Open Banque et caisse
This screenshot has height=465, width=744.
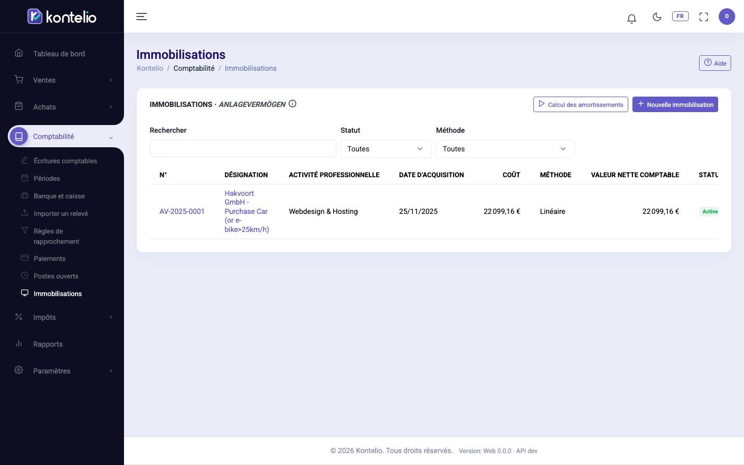click(x=59, y=196)
